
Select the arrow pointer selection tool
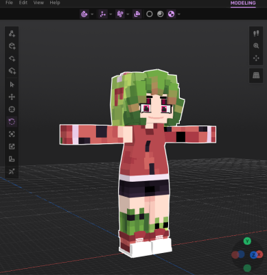pyautogui.click(x=12, y=84)
